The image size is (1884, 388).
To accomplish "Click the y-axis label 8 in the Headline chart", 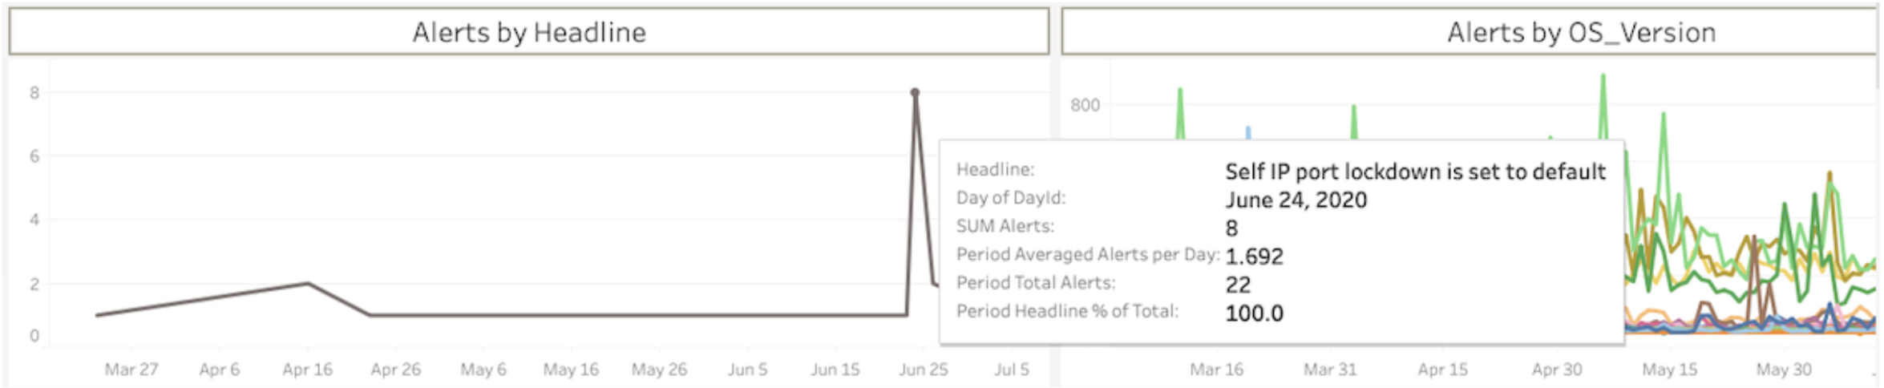I will pos(34,93).
